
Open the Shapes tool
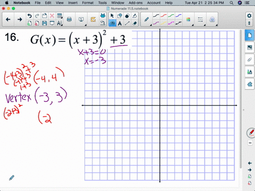120,16
